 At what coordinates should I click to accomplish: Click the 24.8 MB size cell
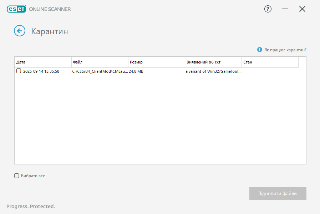pyautogui.click(x=136, y=71)
